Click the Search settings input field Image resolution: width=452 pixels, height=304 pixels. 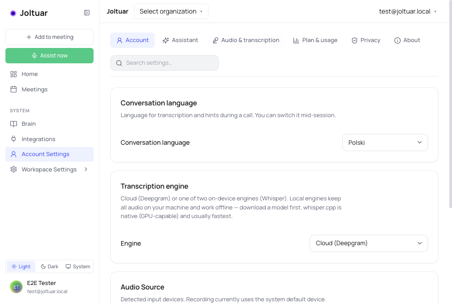coord(165,63)
